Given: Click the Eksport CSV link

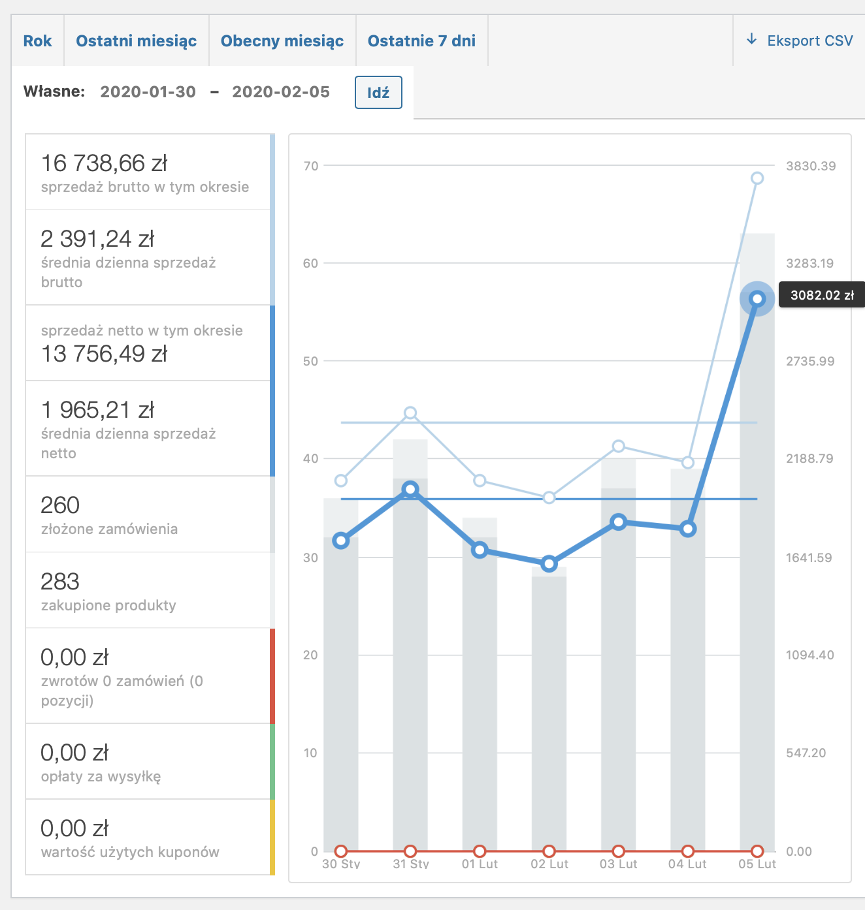Looking at the screenshot, I should (x=809, y=40).
